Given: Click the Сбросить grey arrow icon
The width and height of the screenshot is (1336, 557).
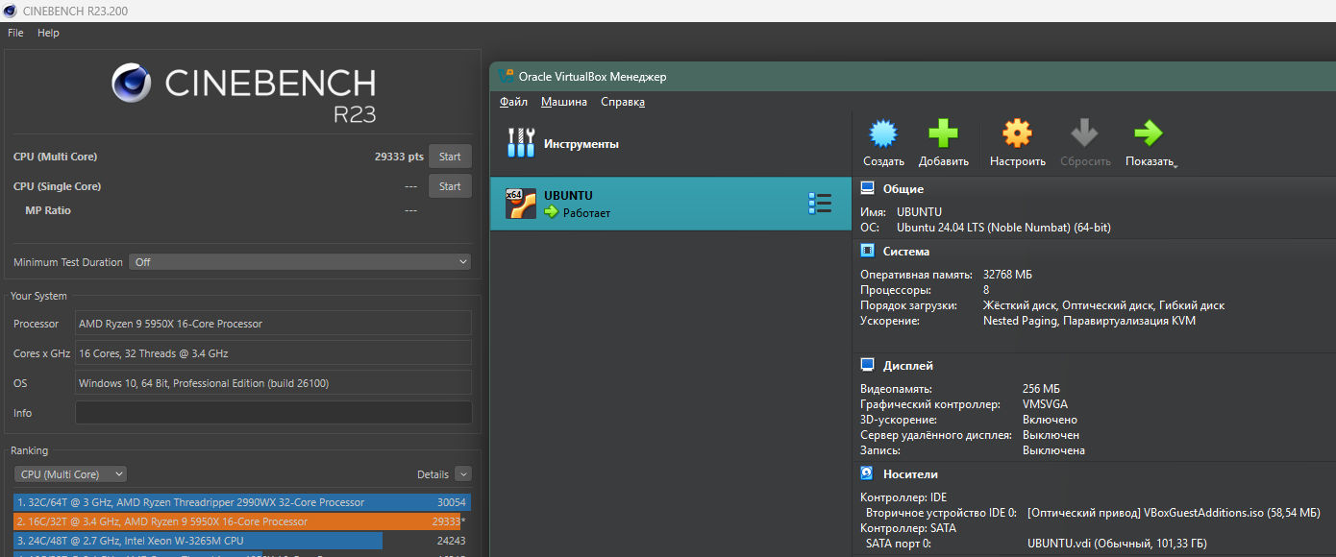Looking at the screenshot, I should coord(1085,133).
